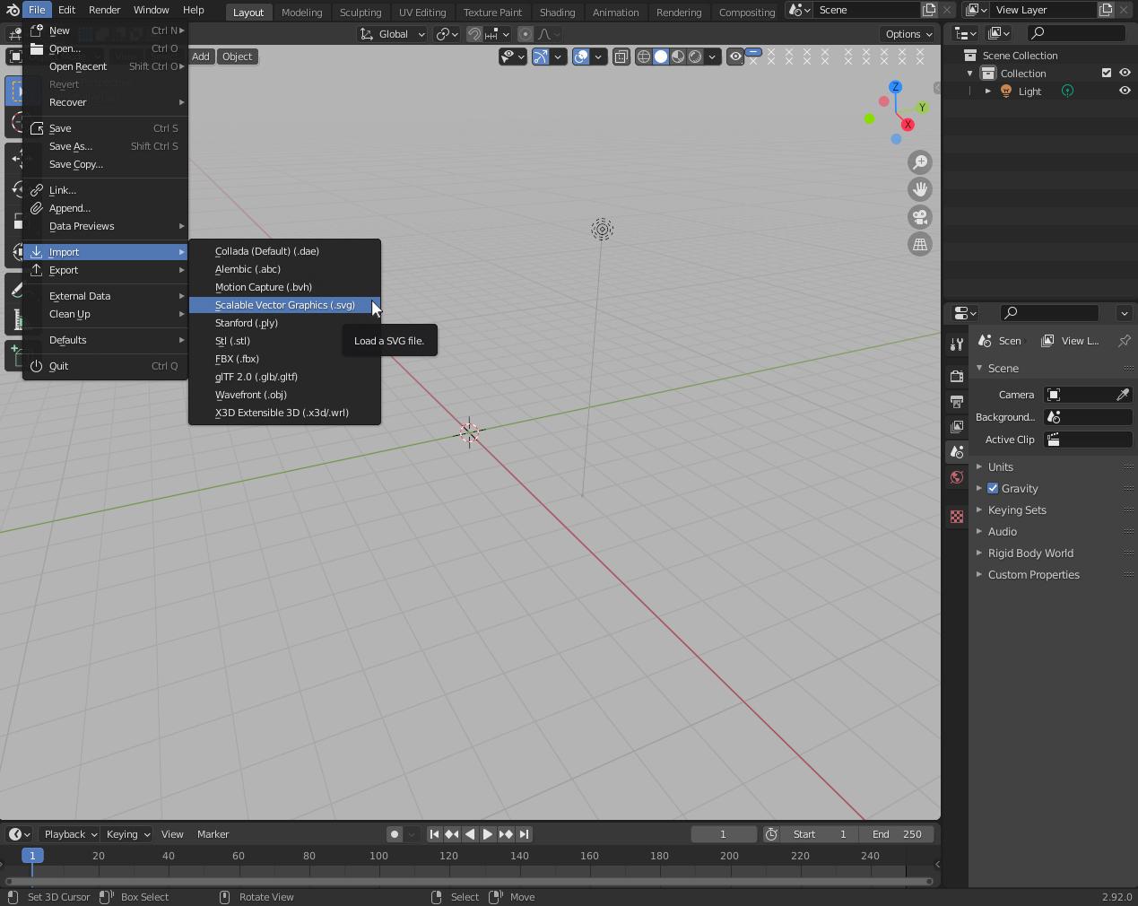1138x906 pixels.
Task: Play the animation forward
Action: [x=488, y=834]
